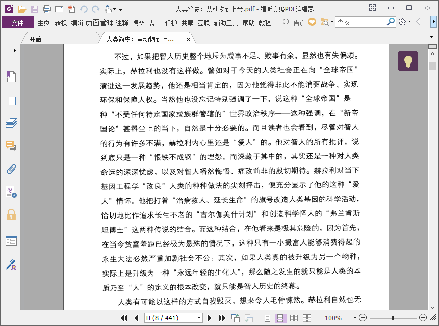Screen dimensions: 439x326
Task: Expand the gear settings dropdown arrow
Action: coord(409,21)
